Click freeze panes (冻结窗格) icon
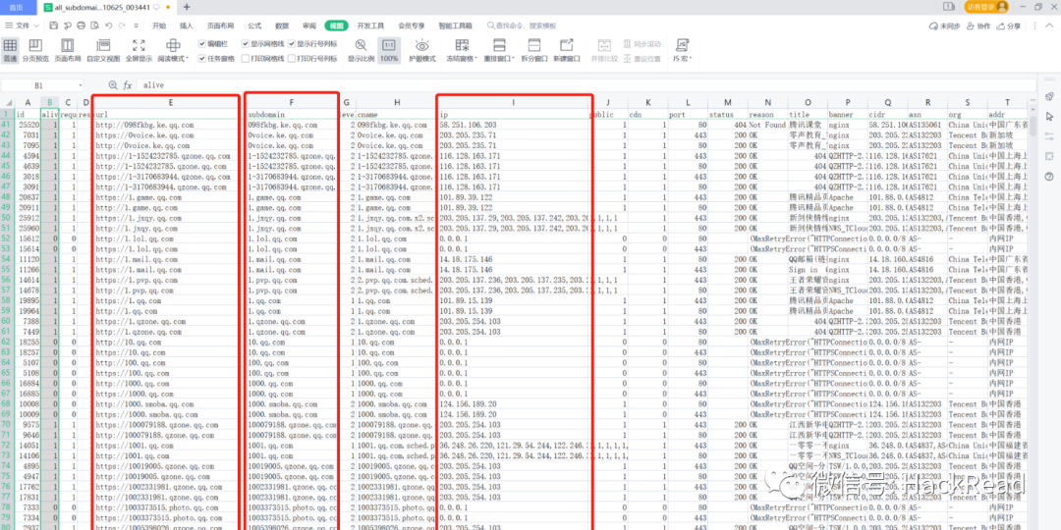The height and width of the screenshot is (530, 1061). pos(462,45)
